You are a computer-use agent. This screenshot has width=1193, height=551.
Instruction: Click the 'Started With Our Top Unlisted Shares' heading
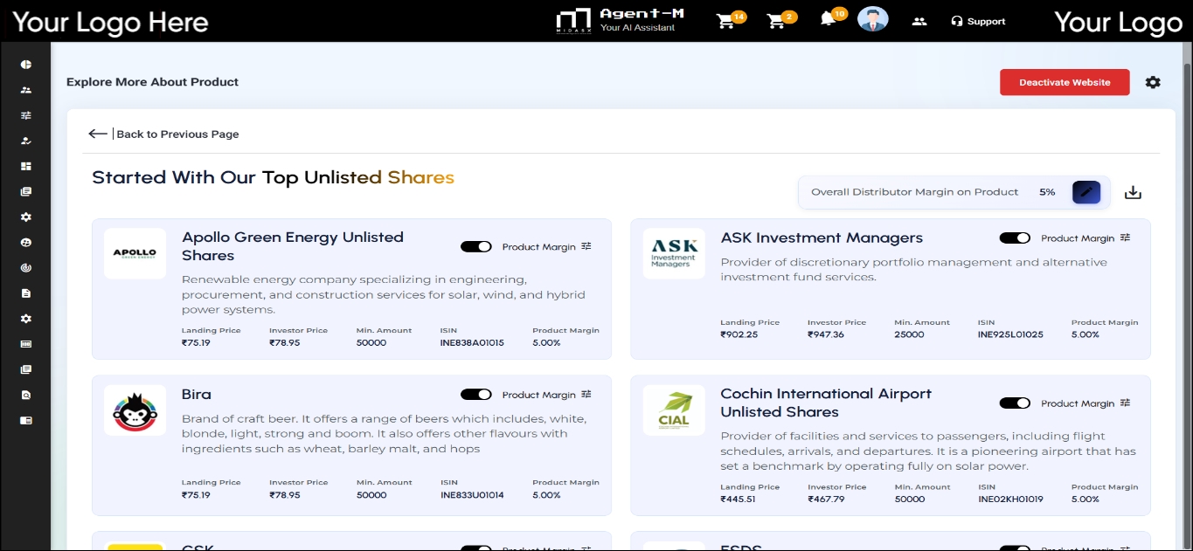[274, 177]
